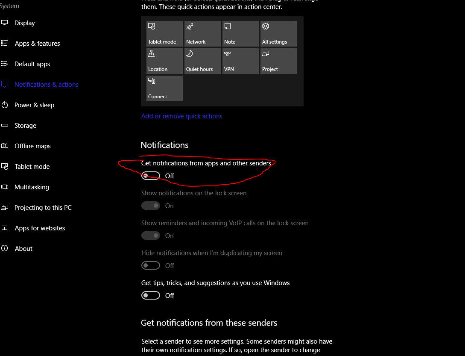
Task: Open Display settings page
Action: pyautogui.click(x=25, y=23)
